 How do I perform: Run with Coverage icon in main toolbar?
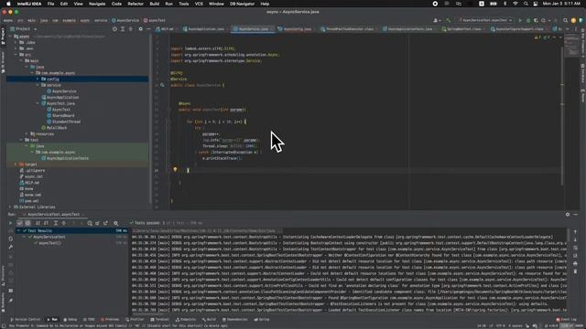click(x=536, y=20)
